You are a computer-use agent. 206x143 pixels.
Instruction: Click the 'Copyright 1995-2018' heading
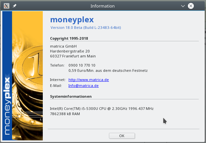pyautogui.click(x=69, y=38)
